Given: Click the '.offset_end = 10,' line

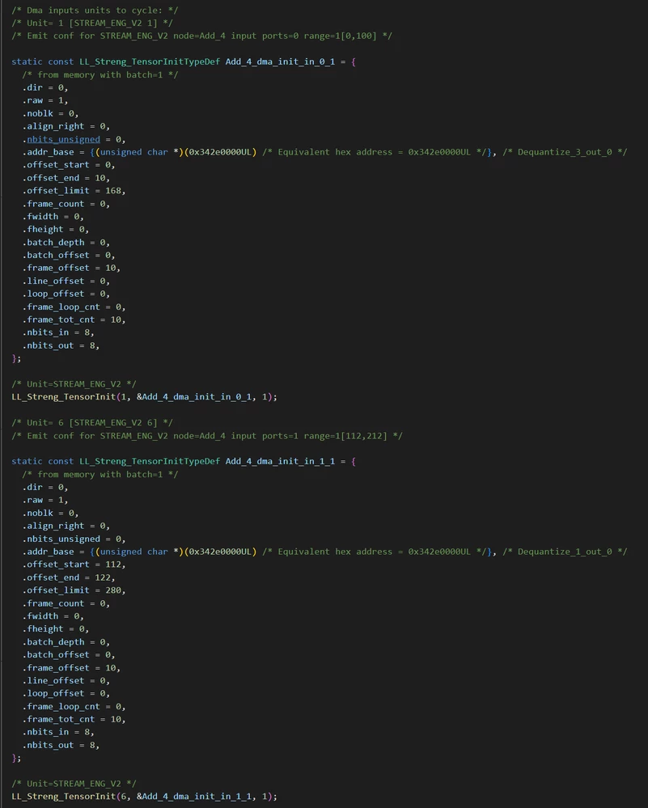Looking at the screenshot, I should (x=66, y=178).
